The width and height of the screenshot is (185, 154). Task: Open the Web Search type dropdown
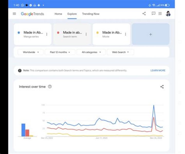click(x=120, y=52)
